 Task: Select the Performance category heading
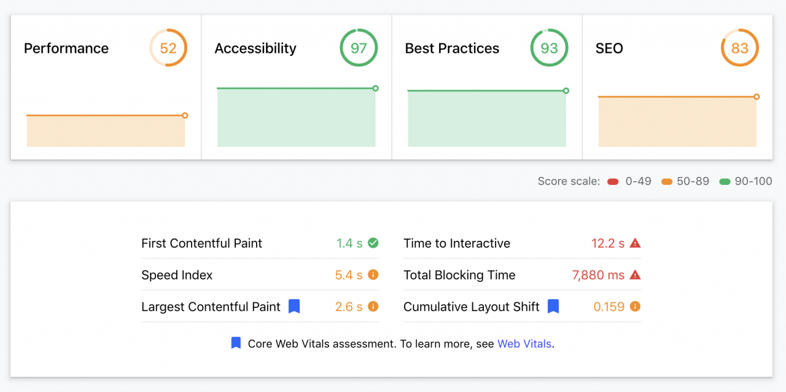(66, 49)
